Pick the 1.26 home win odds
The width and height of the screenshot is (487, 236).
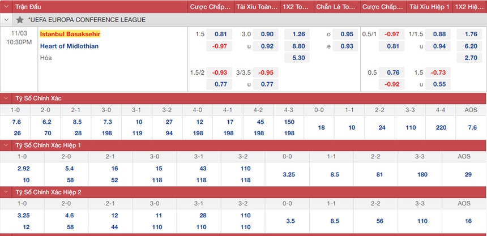[298, 34]
